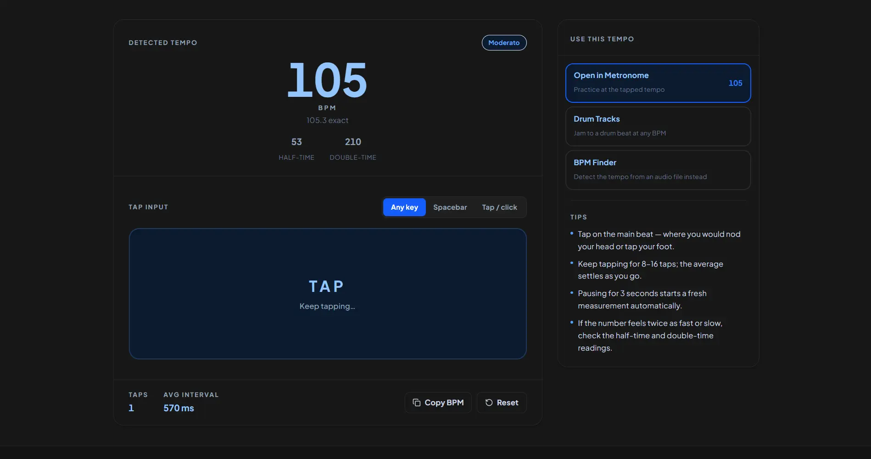The width and height of the screenshot is (871, 459).
Task: Switch input mode to Tap / click
Action: pos(499,207)
